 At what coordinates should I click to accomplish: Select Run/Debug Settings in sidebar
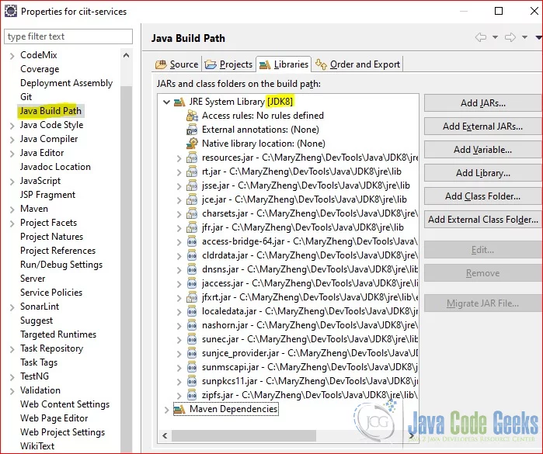pos(61,265)
